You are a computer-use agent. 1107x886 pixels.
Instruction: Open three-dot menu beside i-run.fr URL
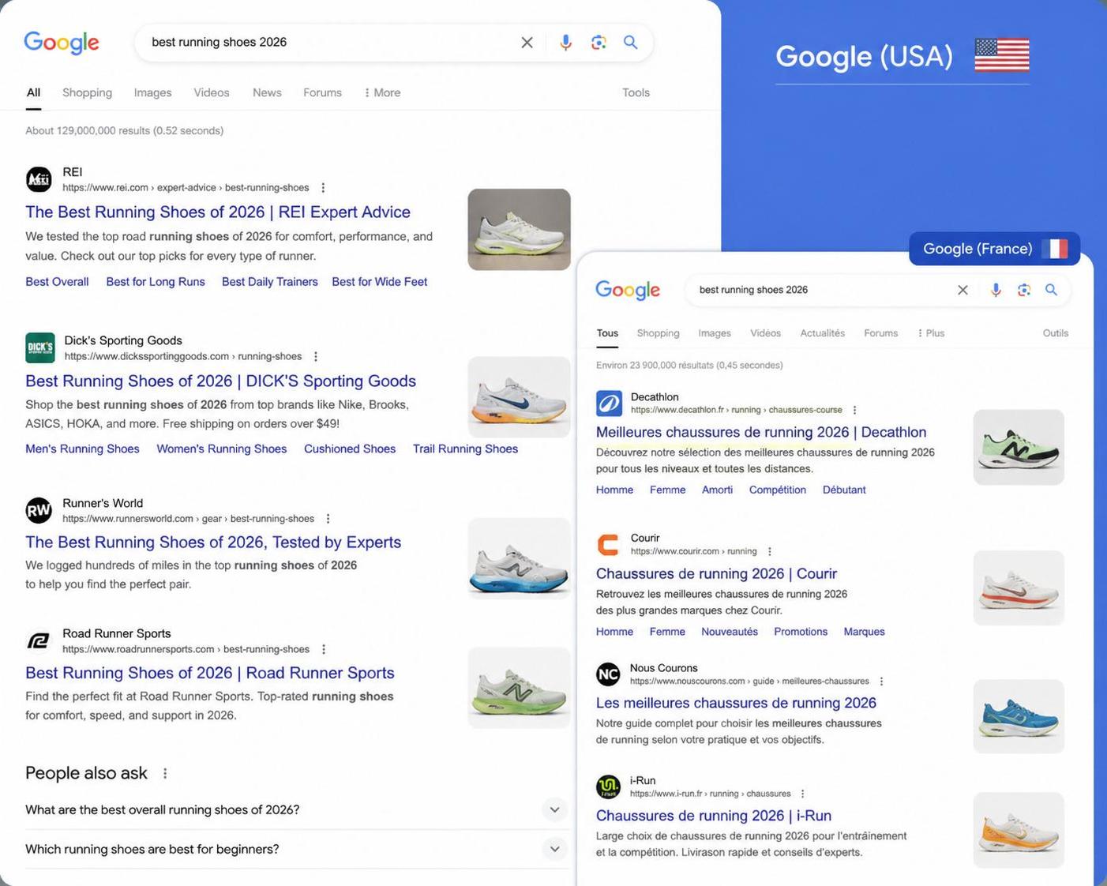pos(802,794)
